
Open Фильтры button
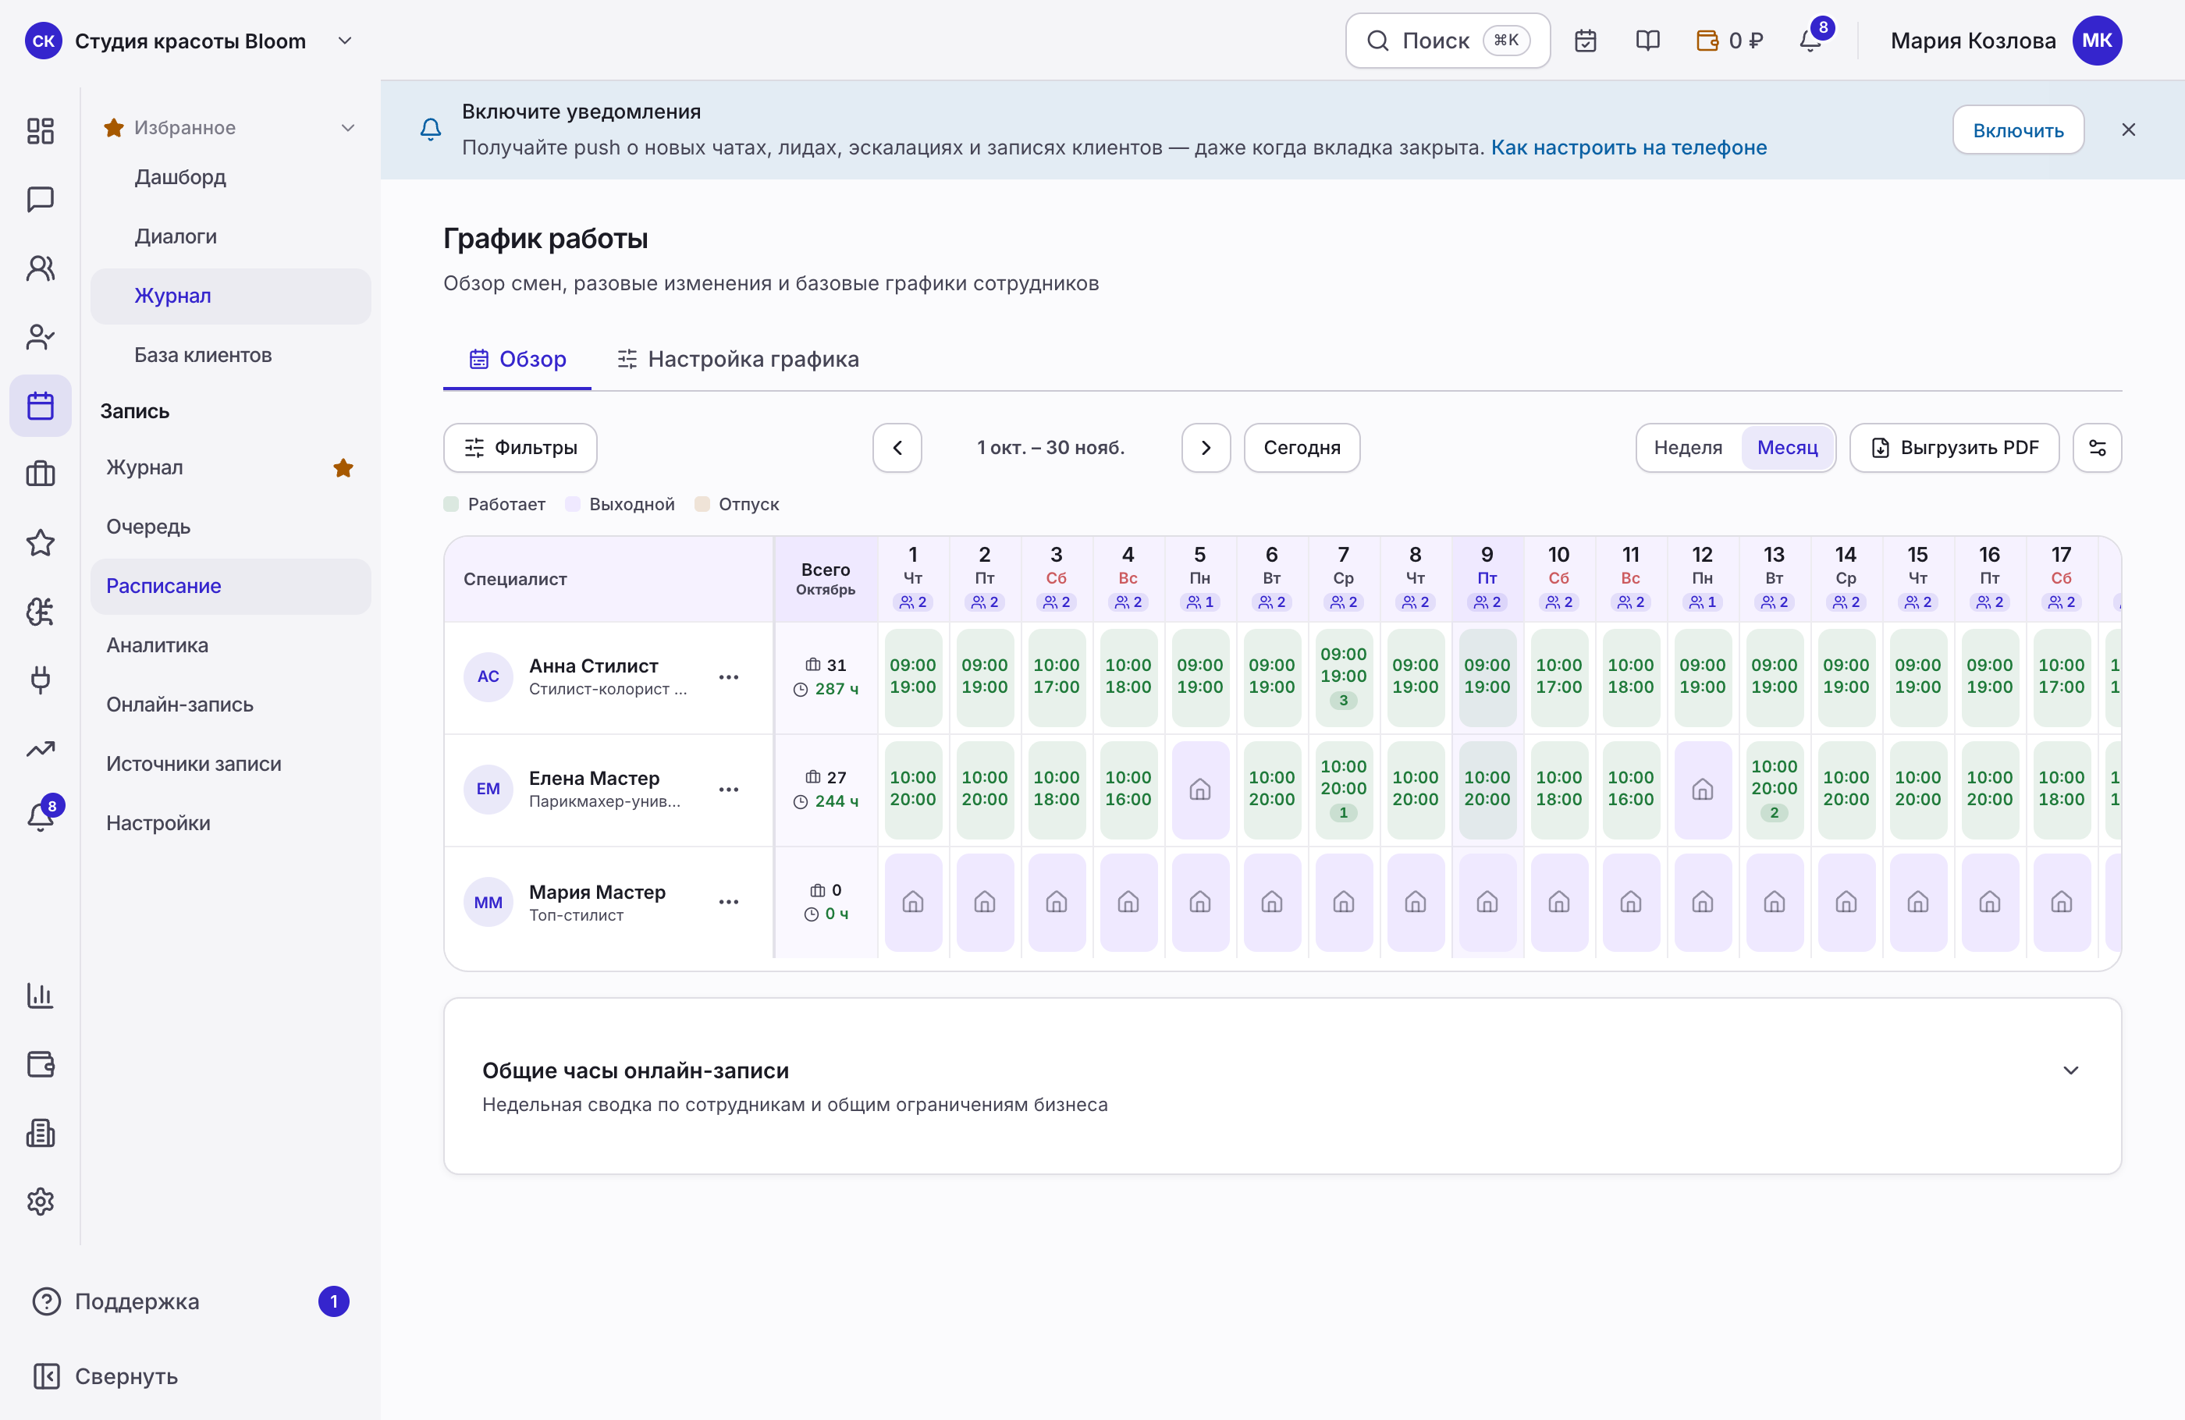click(520, 448)
